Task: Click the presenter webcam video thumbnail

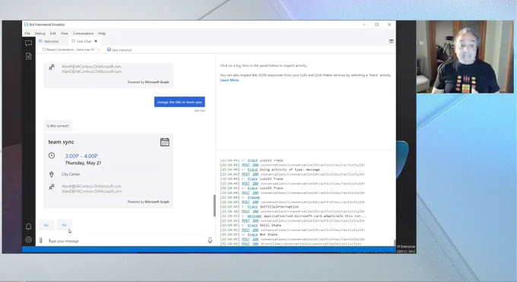Action: pyautogui.click(x=465, y=56)
